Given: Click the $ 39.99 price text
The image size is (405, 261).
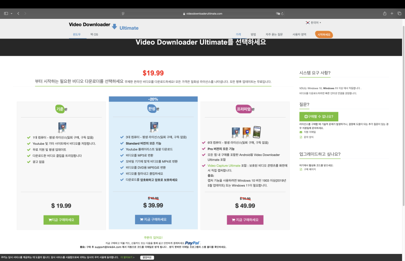Looking at the screenshot, I should pyautogui.click(x=153, y=205).
